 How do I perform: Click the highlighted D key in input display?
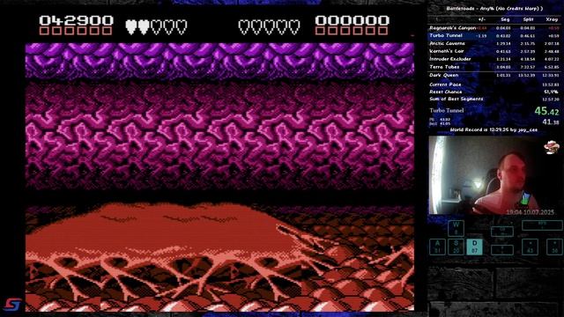tap(474, 247)
